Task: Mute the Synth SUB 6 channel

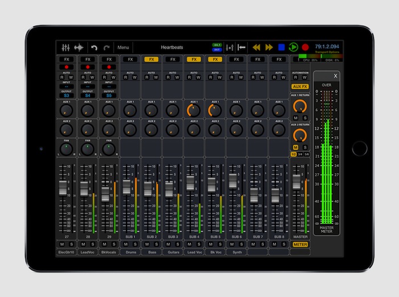Action: click(232, 244)
